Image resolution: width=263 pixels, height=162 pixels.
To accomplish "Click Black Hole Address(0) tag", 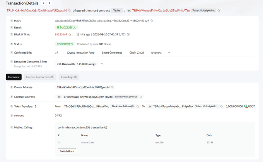I will 123,106.
